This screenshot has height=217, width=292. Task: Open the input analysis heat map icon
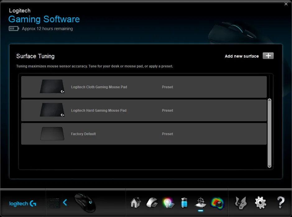click(217, 203)
